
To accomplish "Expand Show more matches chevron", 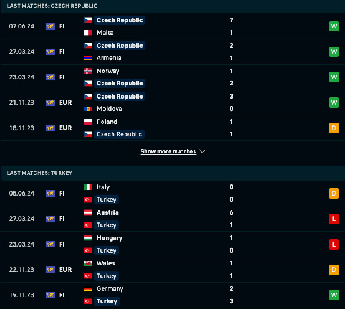I will [x=203, y=152].
